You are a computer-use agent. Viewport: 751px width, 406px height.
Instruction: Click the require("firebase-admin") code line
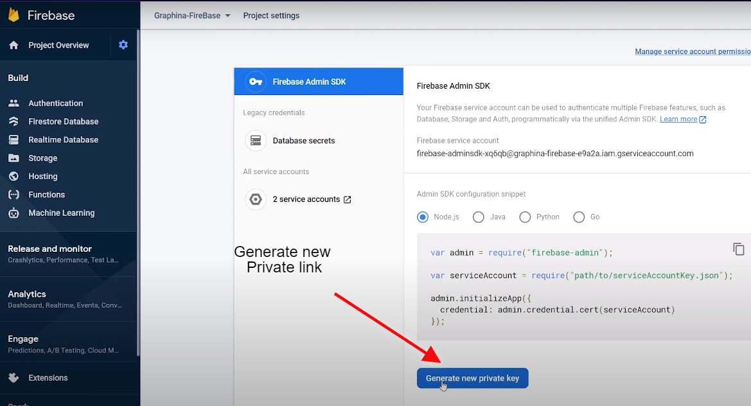tap(522, 252)
